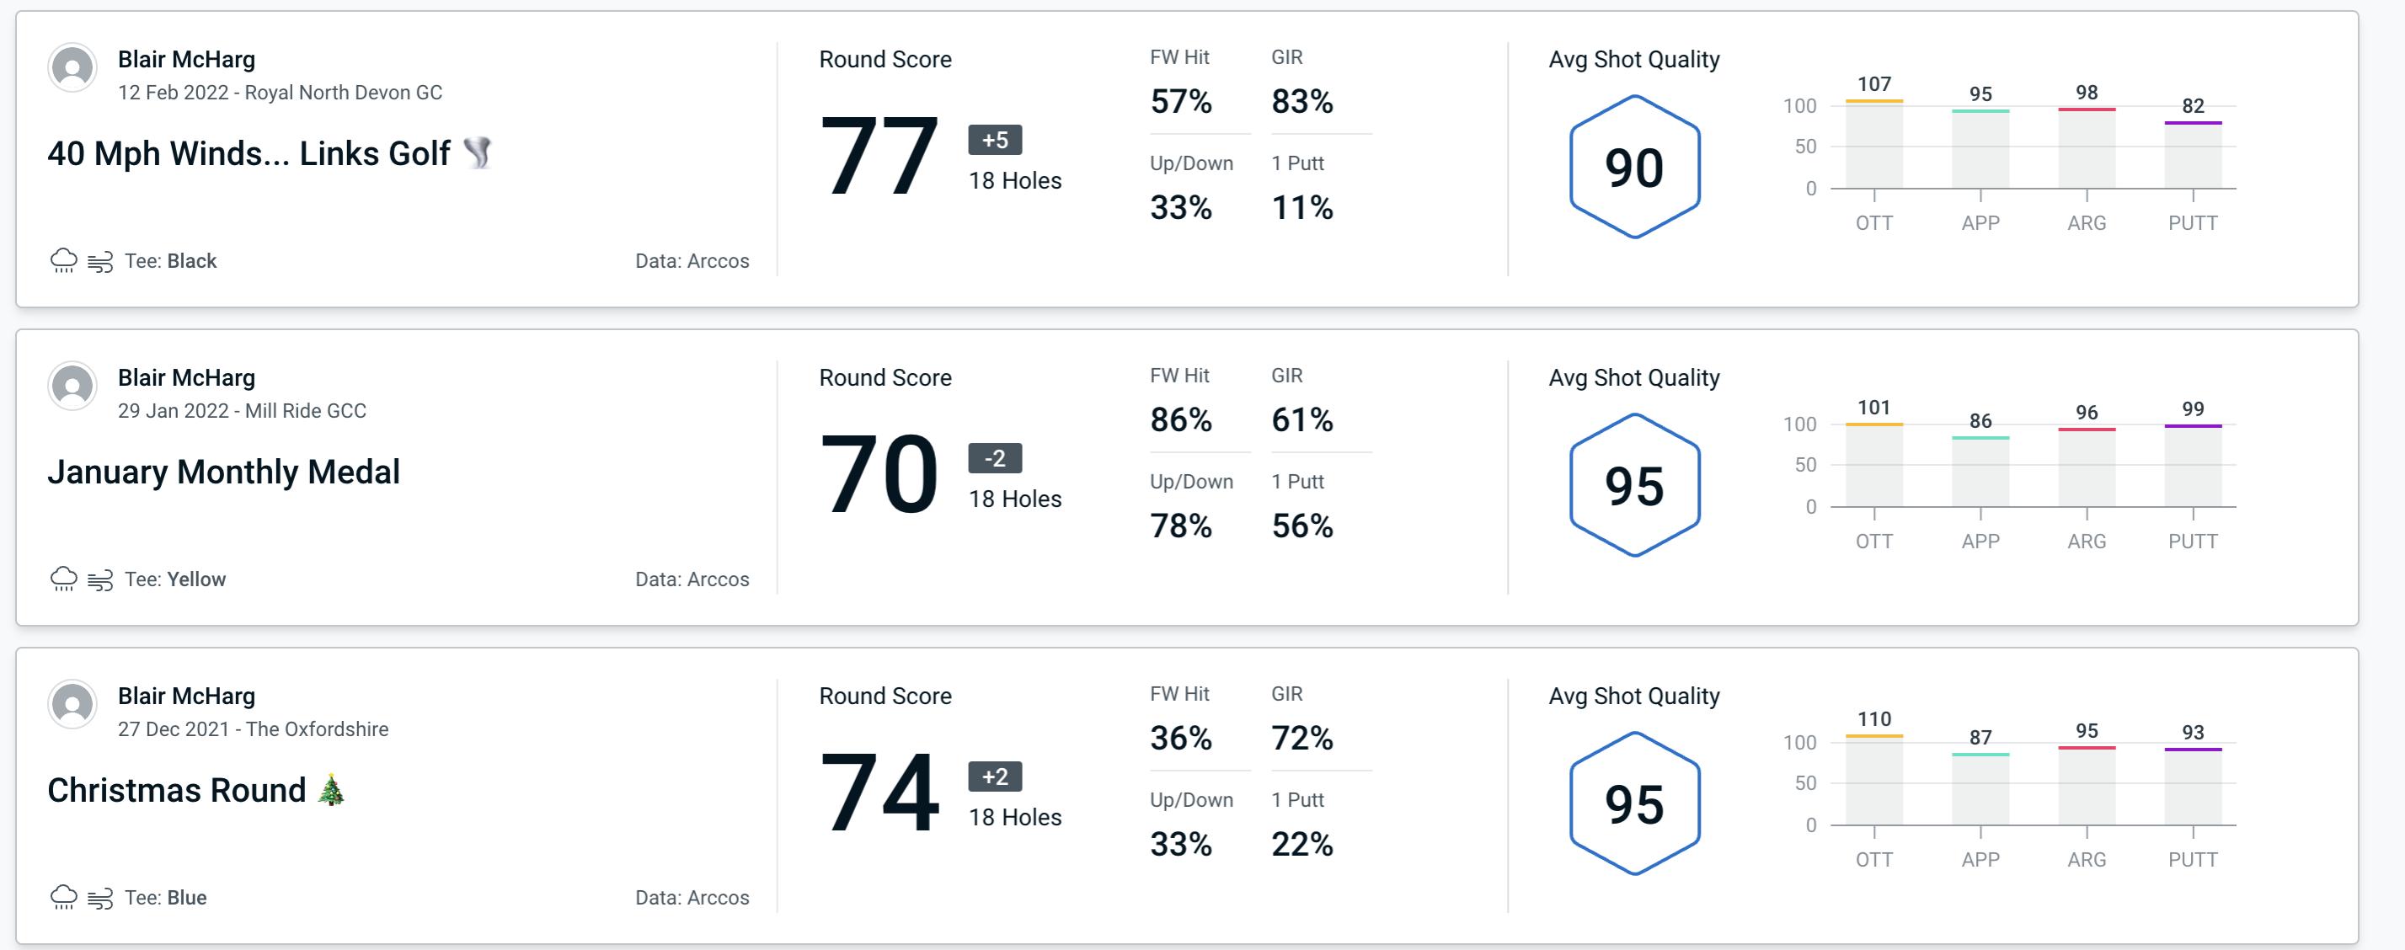Click the profile avatar for Blair McHarg first row
2405x950 pixels.
[72, 72]
